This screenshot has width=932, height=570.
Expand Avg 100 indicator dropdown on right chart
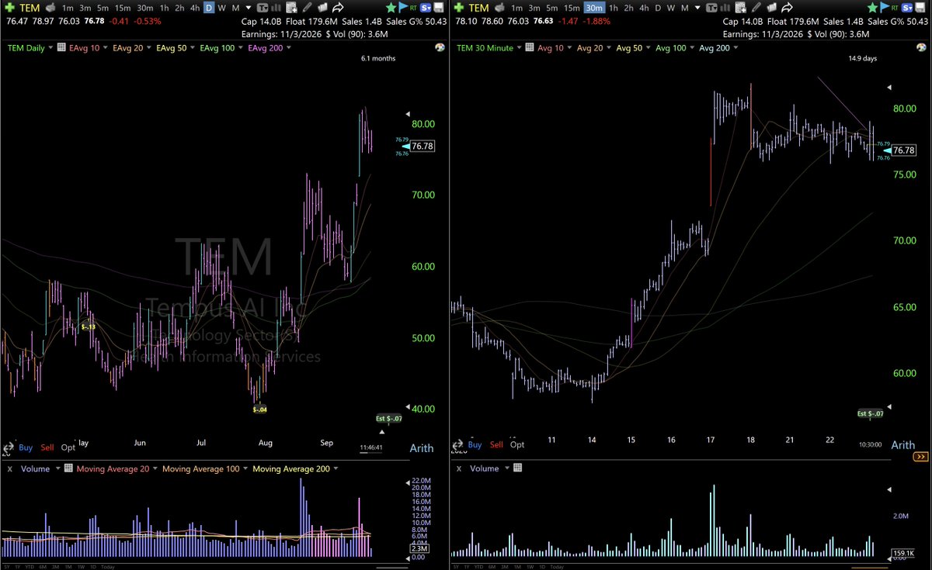(693, 48)
